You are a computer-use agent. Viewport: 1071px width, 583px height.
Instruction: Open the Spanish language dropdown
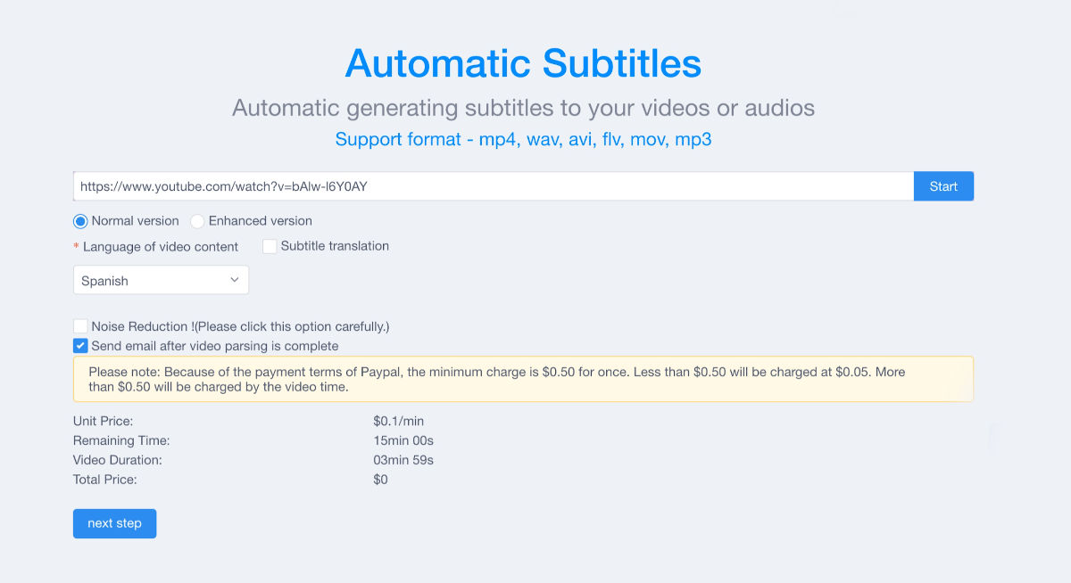tap(161, 280)
